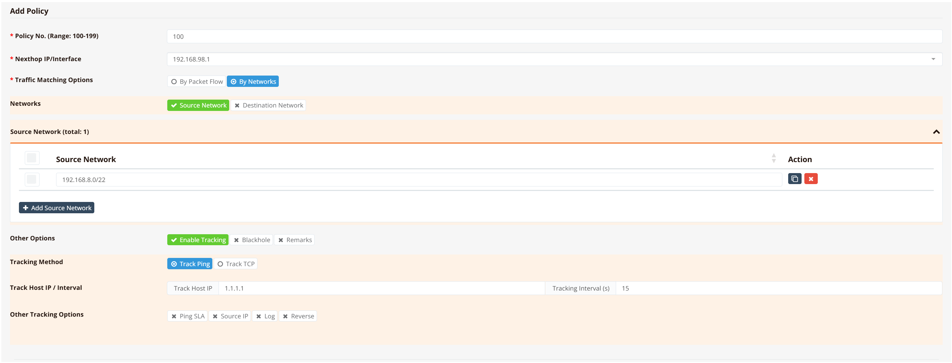Enable the Blackhole option
This screenshot has height=363, width=952.
251,240
